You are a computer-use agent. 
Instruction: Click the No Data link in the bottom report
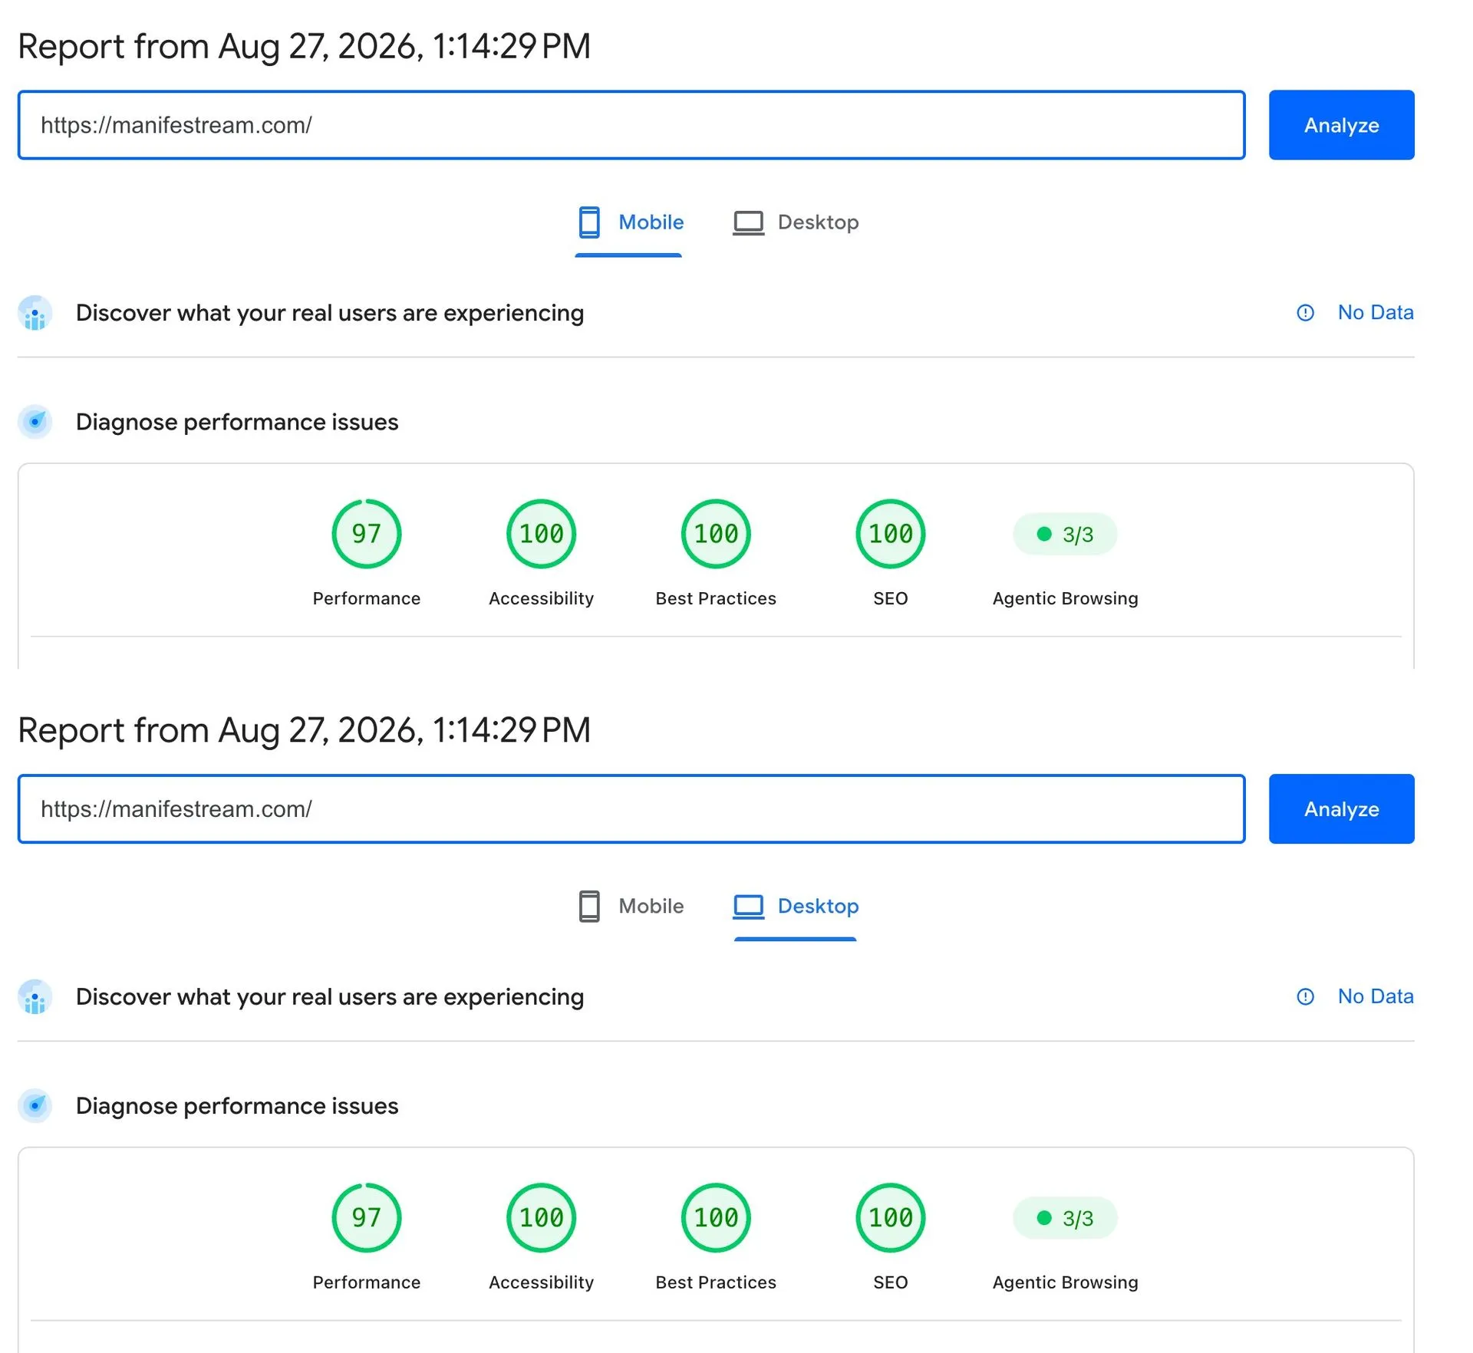[1376, 997]
